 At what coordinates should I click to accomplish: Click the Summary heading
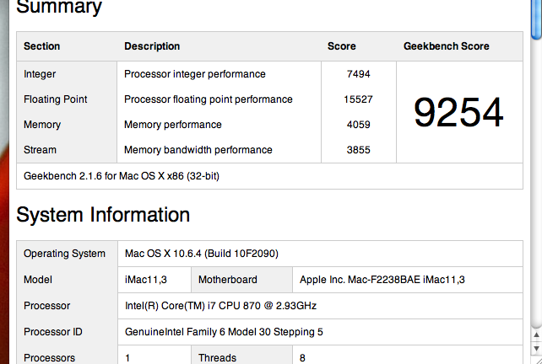pyautogui.click(x=59, y=8)
